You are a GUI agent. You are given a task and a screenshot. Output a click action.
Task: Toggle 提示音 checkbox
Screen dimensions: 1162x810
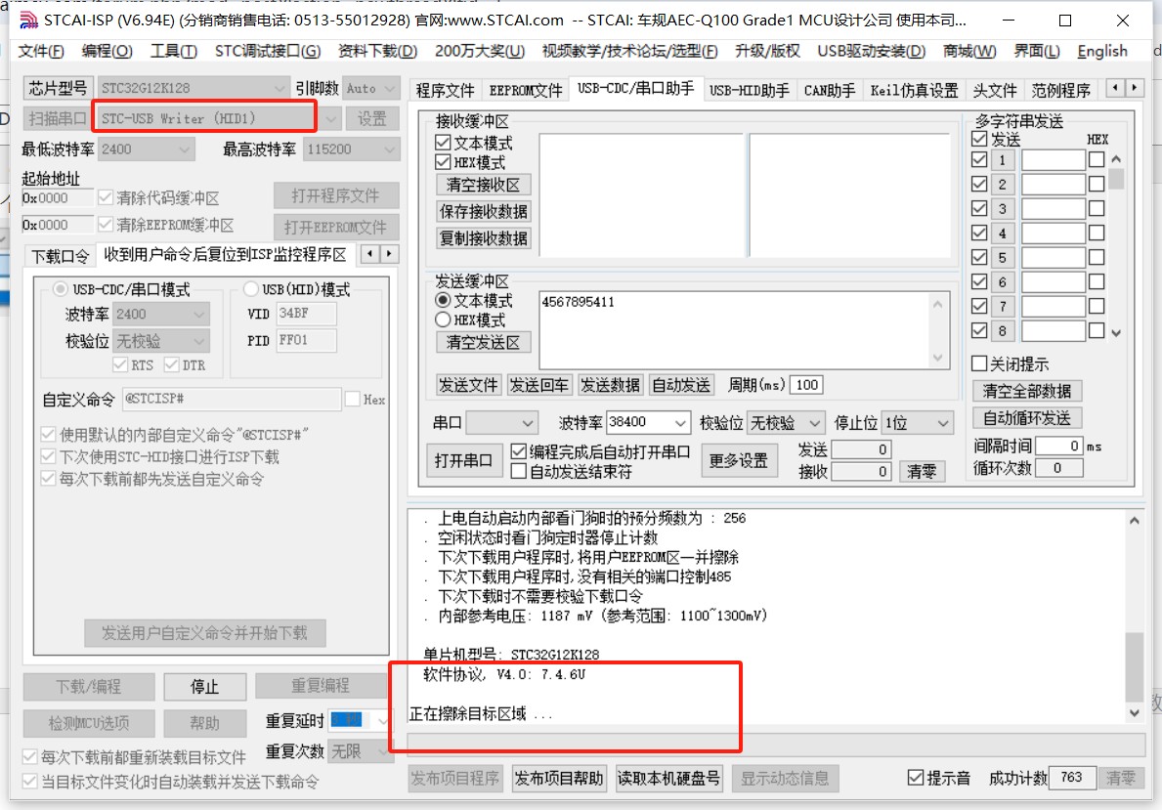pyautogui.click(x=915, y=778)
